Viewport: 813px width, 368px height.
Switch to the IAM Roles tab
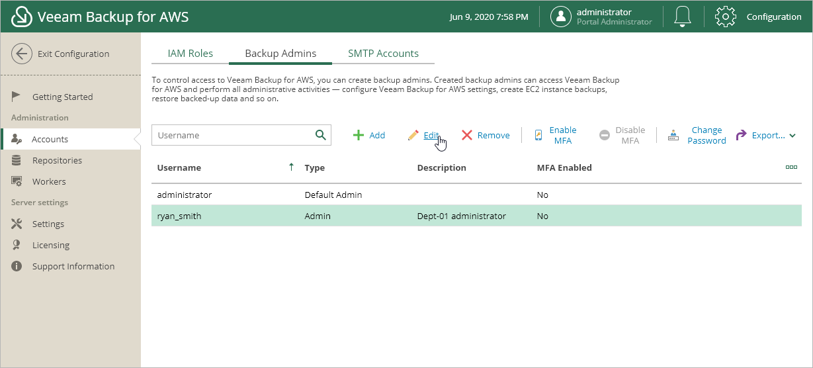[x=191, y=54]
